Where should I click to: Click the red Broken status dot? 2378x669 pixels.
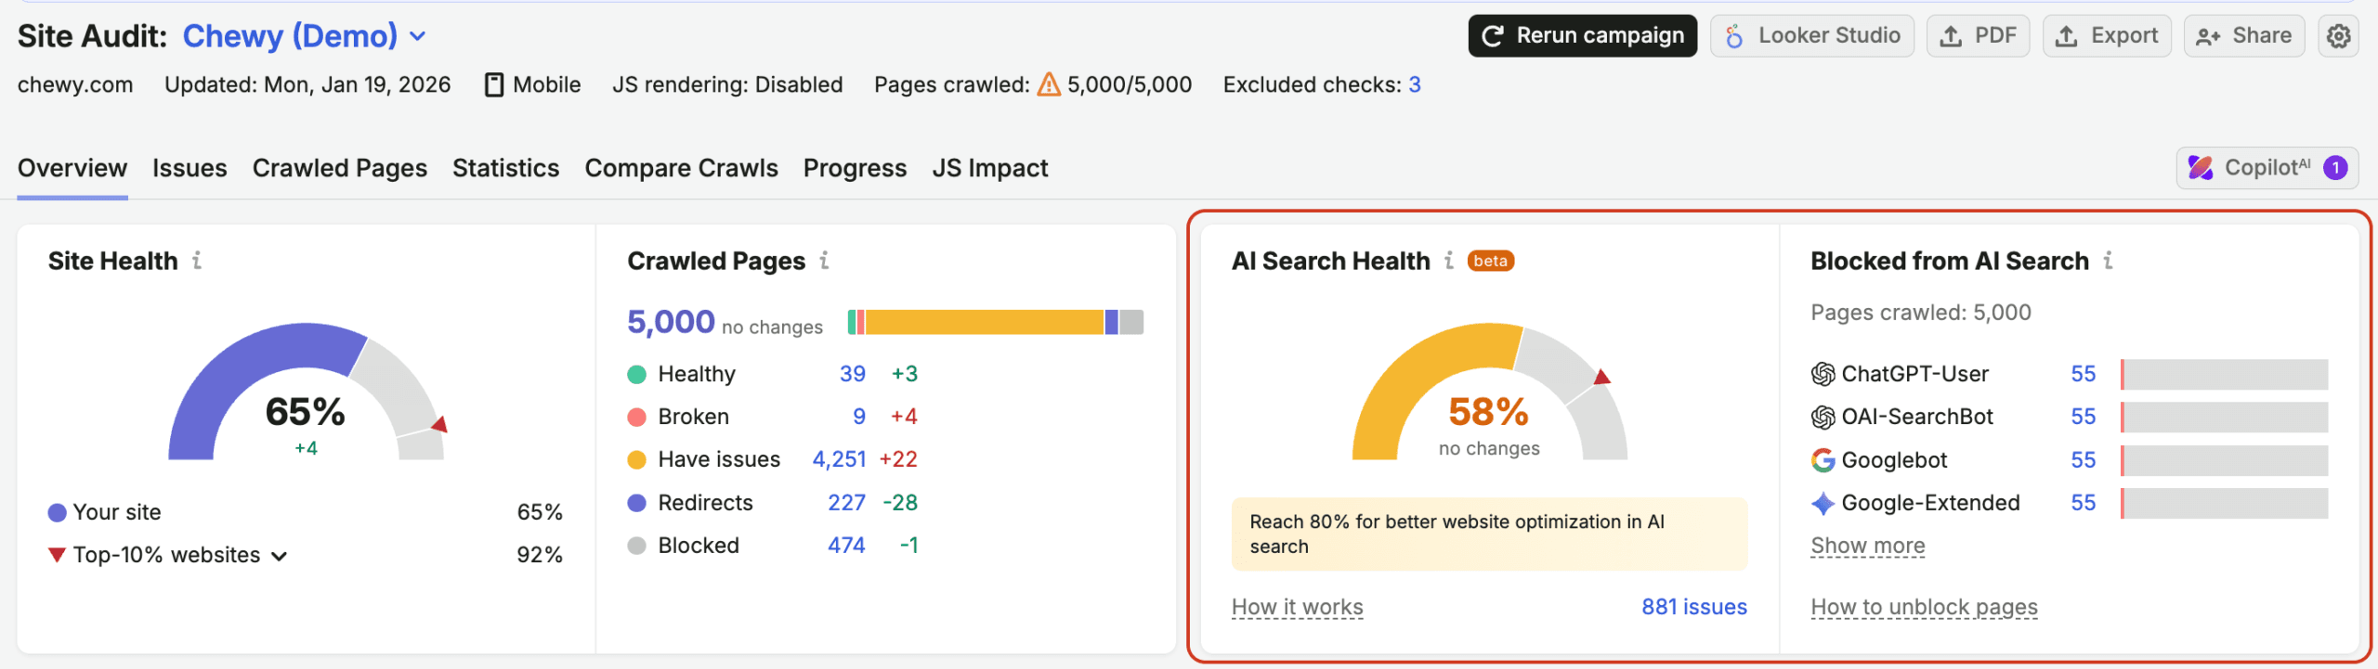coord(636,417)
